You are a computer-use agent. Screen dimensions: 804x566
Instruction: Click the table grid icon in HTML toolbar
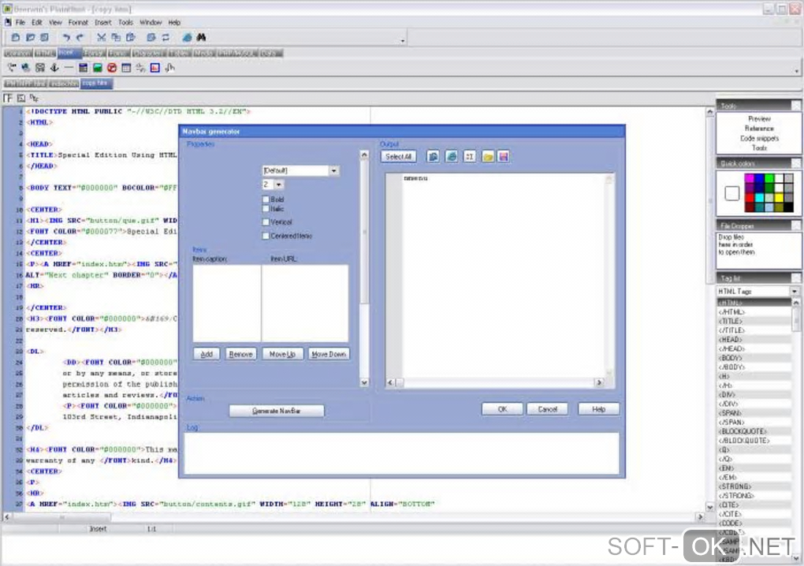[x=126, y=68]
